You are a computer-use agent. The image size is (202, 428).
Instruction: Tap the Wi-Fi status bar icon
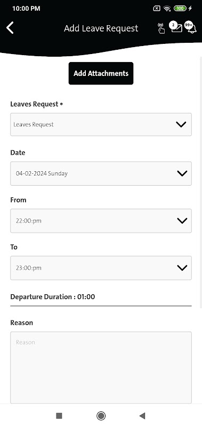pyautogui.click(x=167, y=9)
